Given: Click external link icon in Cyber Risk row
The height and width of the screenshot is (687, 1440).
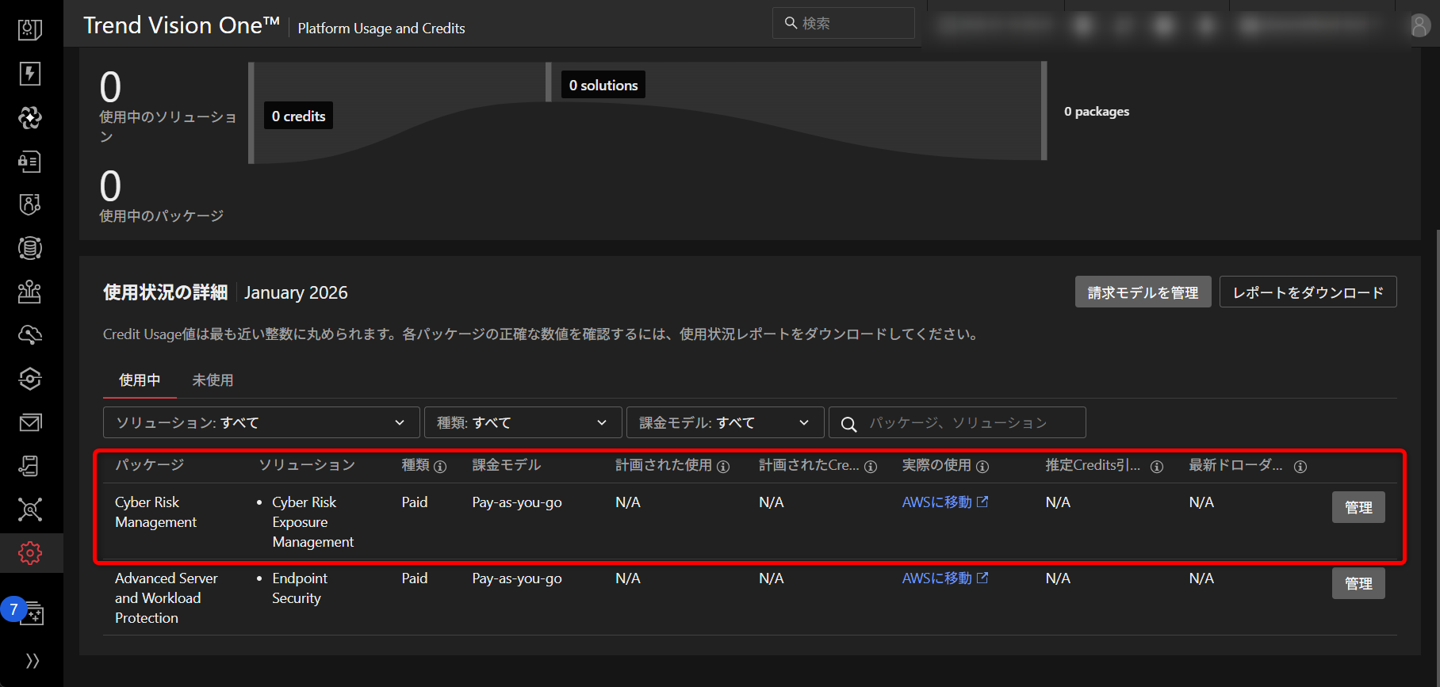Looking at the screenshot, I should pos(982,502).
